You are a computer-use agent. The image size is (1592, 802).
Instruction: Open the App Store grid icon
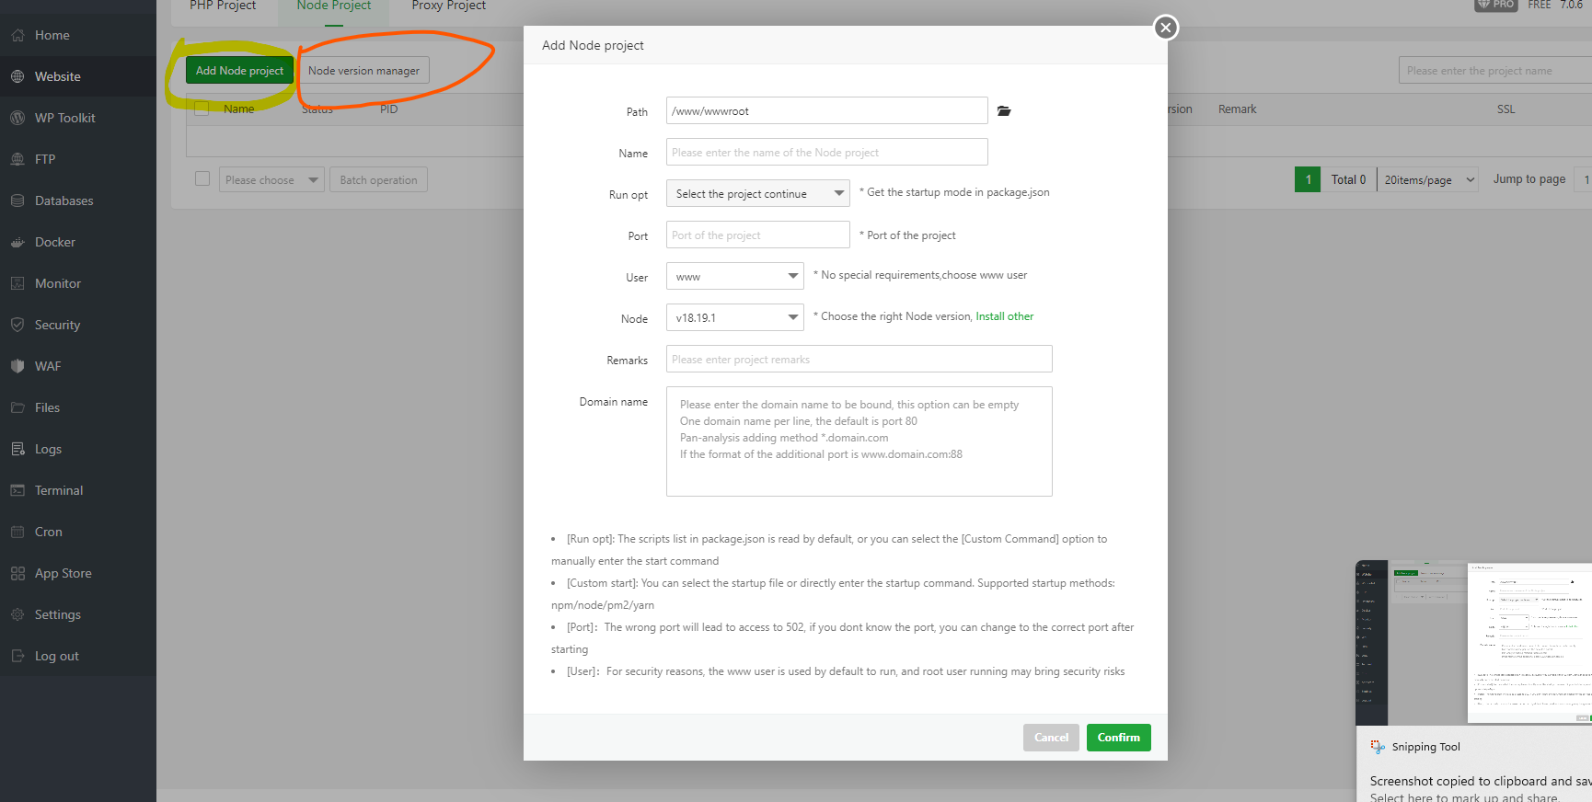pos(17,573)
